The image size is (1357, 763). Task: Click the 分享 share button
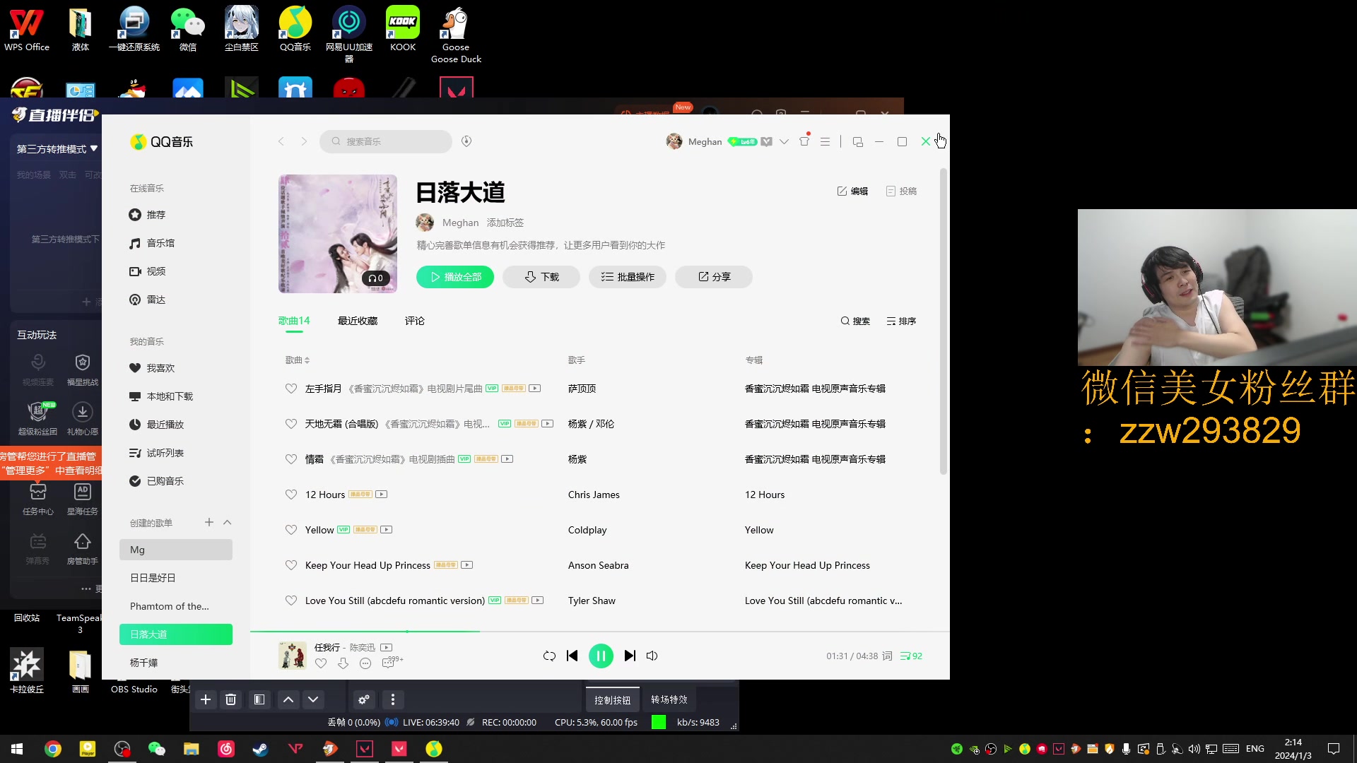[x=713, y=277]
